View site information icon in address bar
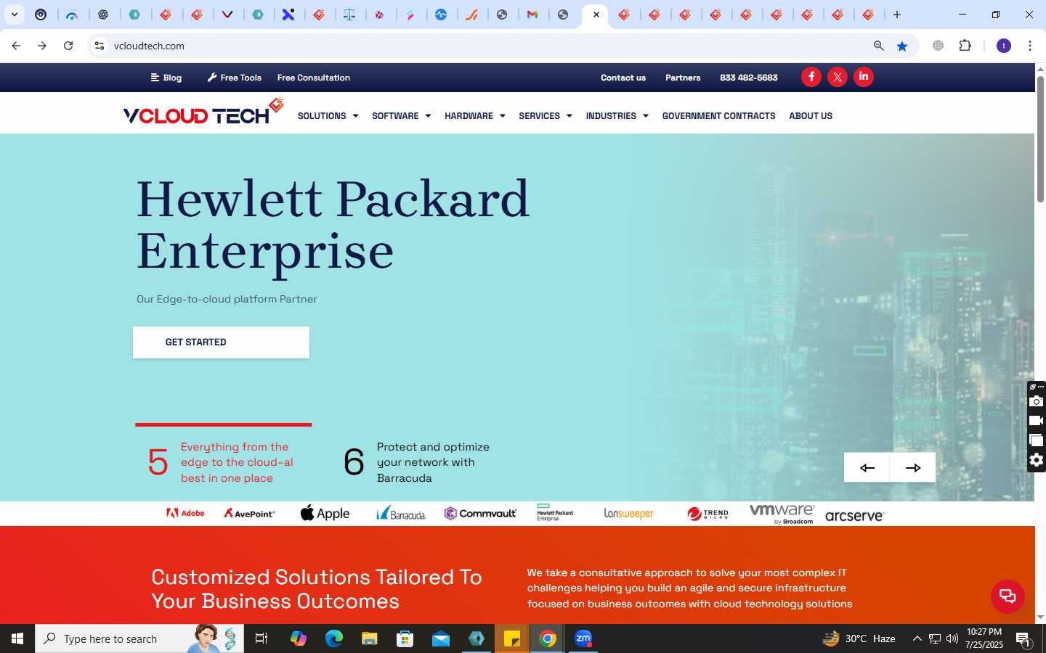This screenshot has width=1046, height=653. pyautogui.click(x=100, y=46)
